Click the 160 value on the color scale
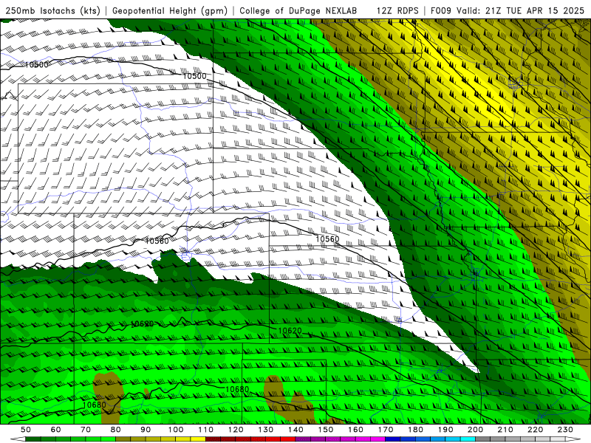Viewport: 591px width, 443px height. click(x=355, y=430)
